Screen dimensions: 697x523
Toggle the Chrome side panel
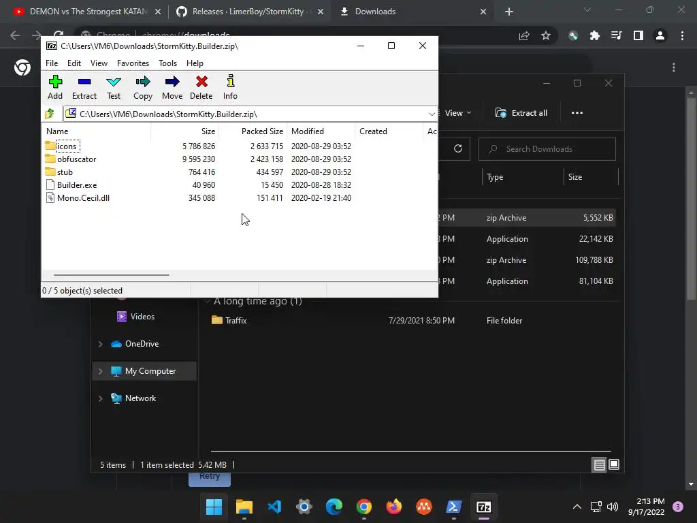[638, 35]
